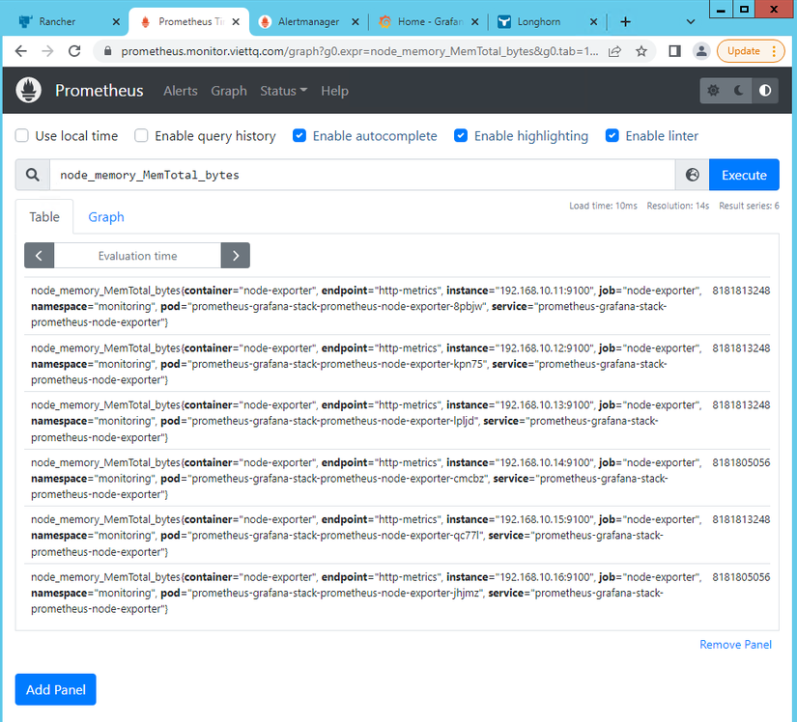The width and height of the screenshot is (797, 722).
Task: Open Chrome Update menu
Action: click(751, 51)
